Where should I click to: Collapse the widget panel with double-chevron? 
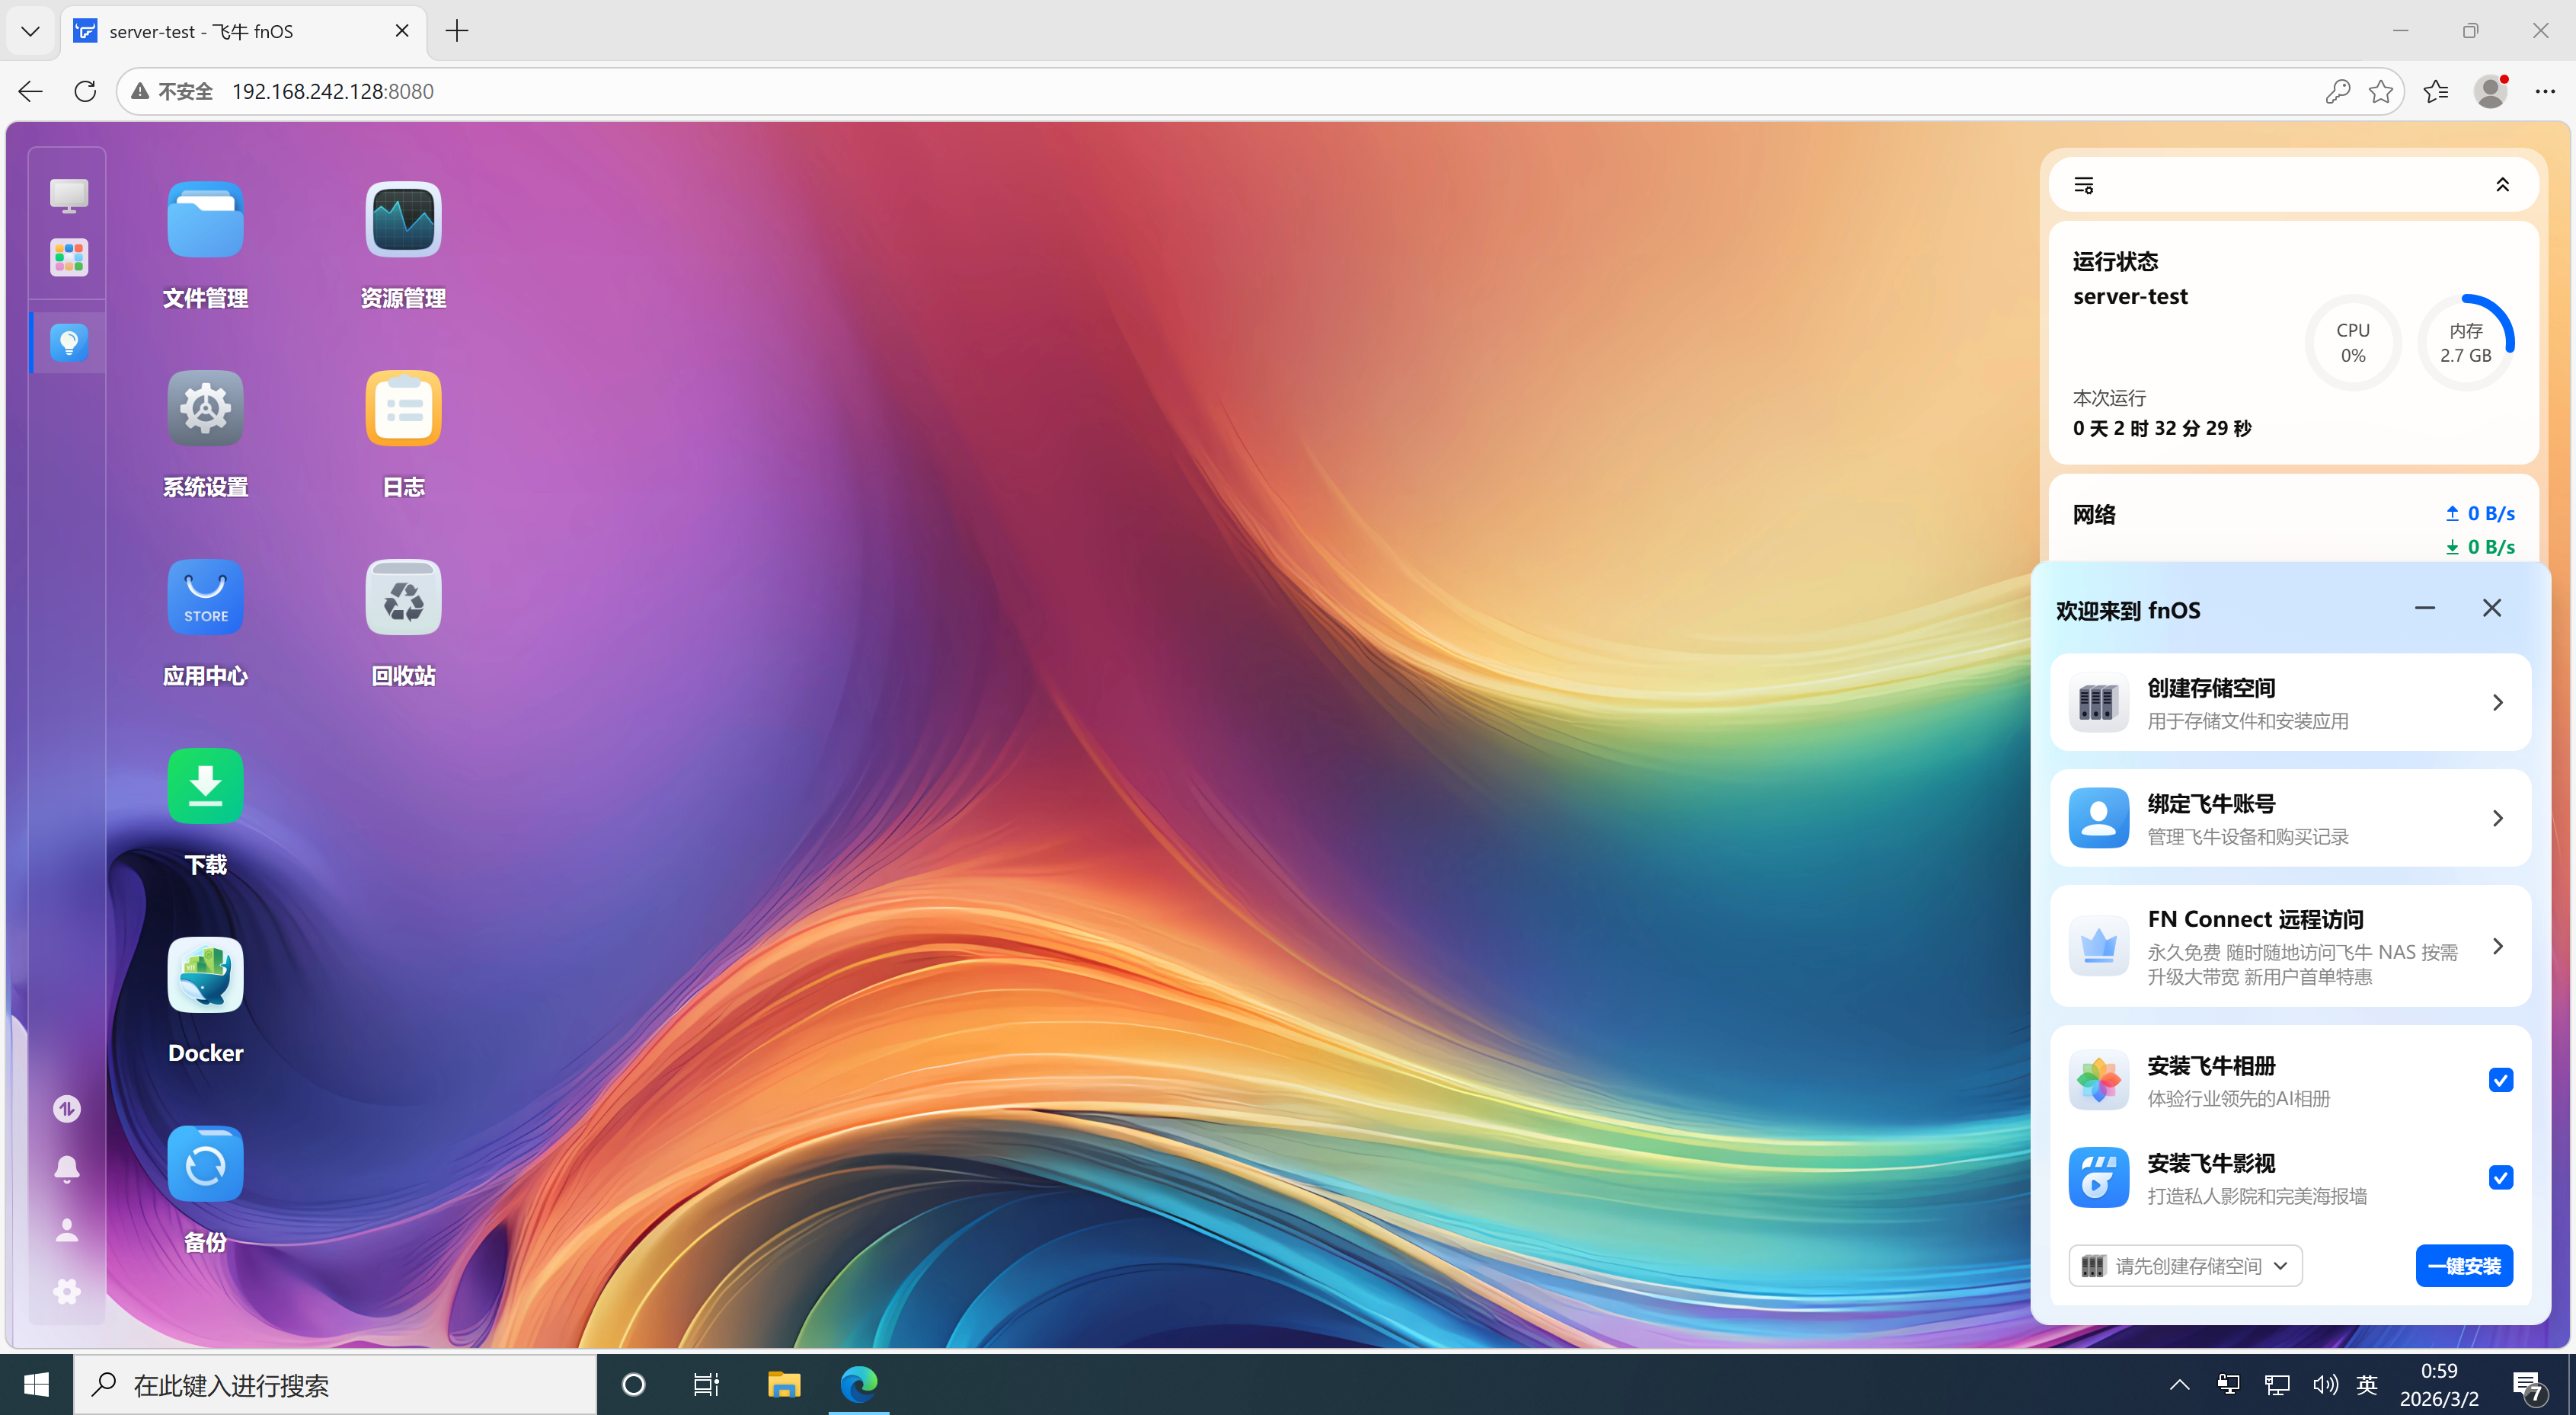click(x=2502, y=185)
